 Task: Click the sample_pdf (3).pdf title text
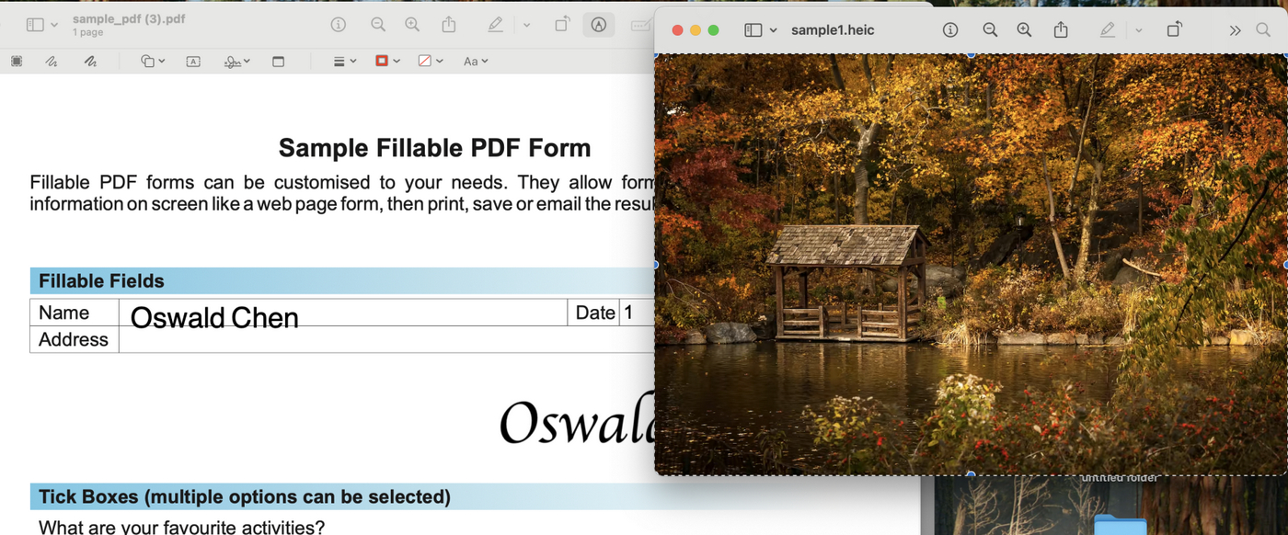[129, 19]
